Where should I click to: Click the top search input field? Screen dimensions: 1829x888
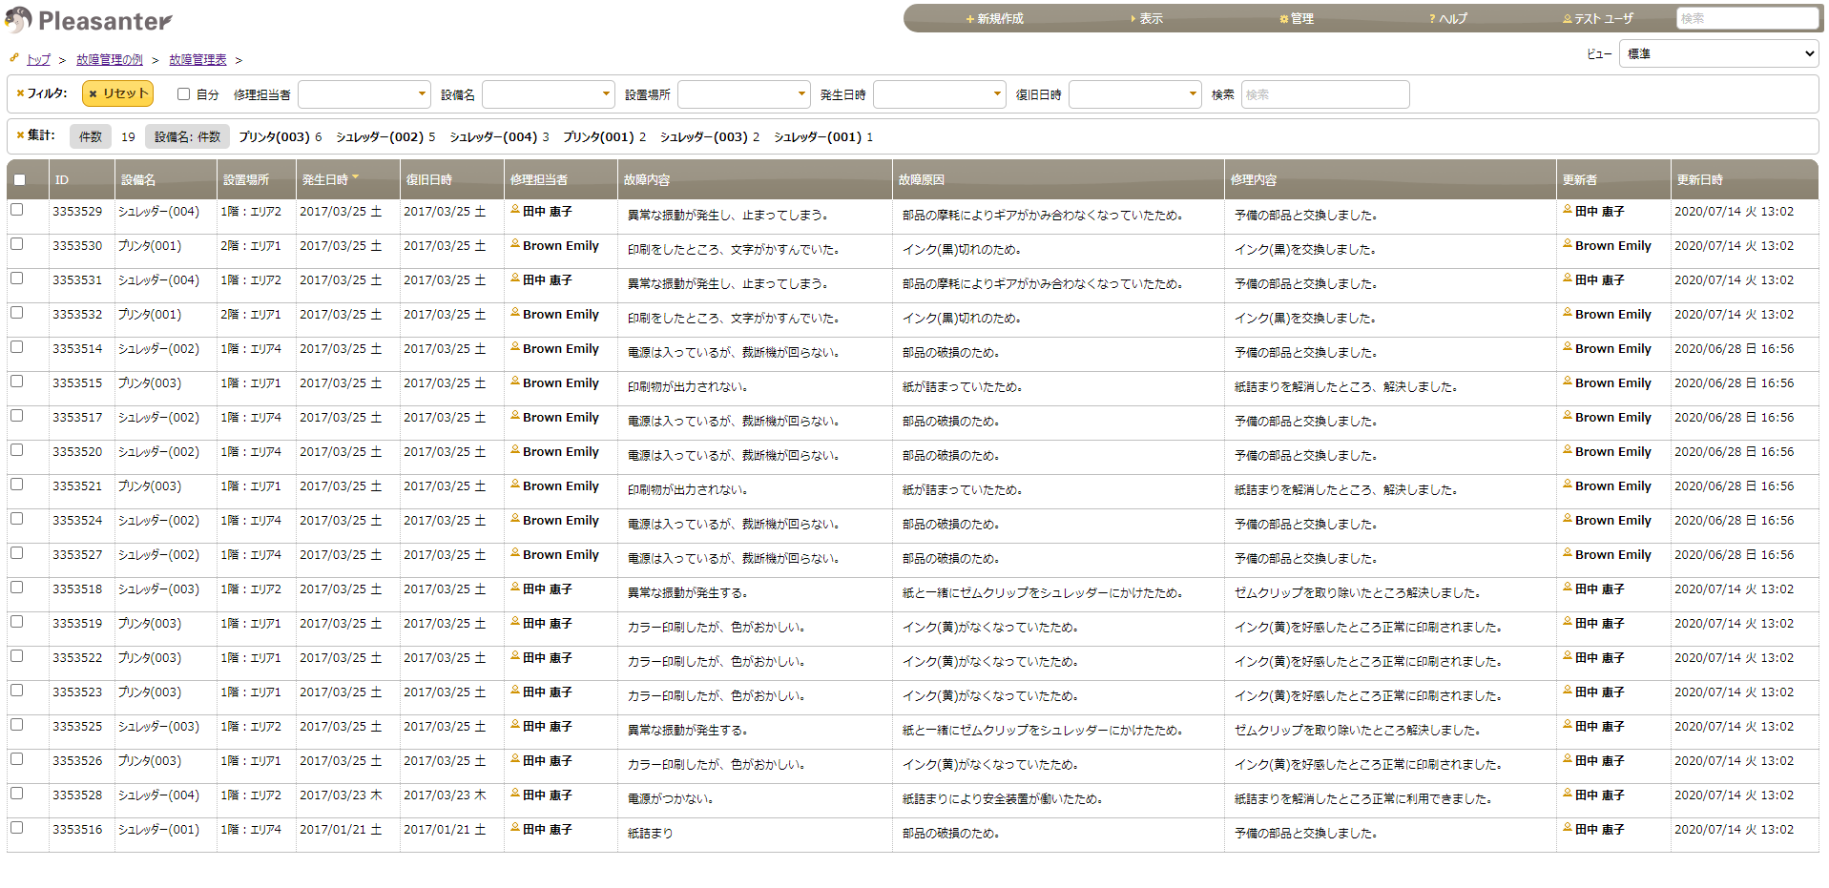click(1747, 18)
